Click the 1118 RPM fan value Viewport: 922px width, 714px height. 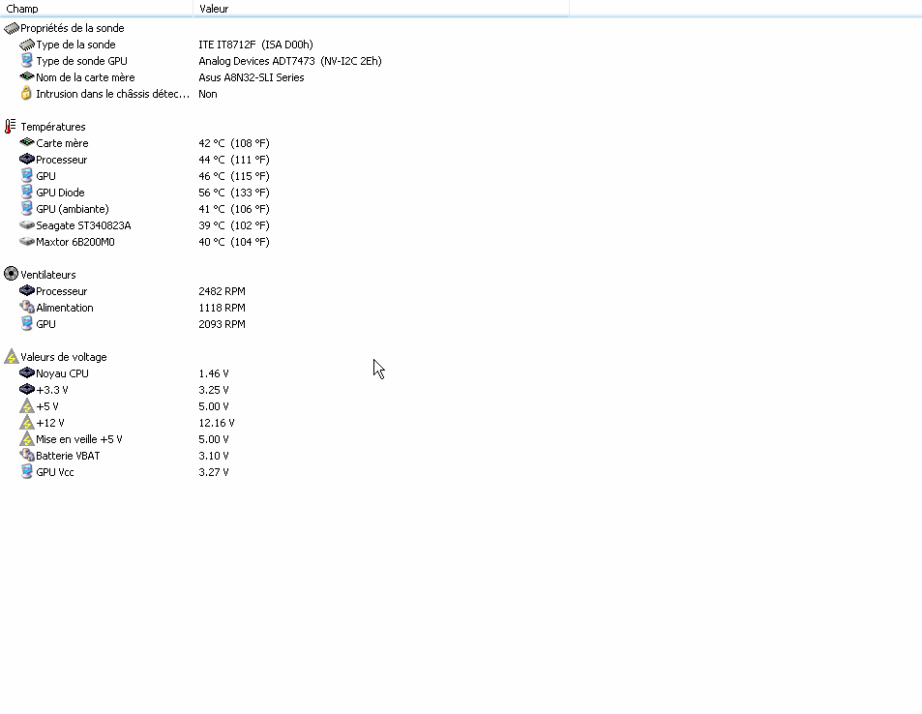click(223, 309)
